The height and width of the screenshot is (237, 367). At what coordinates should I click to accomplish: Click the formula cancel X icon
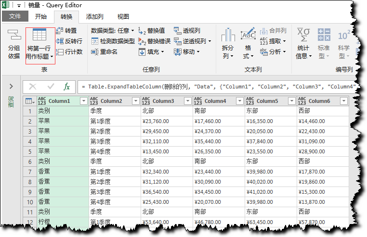(x=33, y=87)
